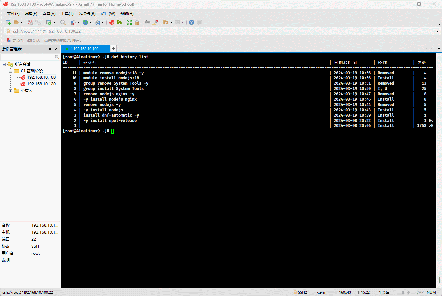This screenshot has width=442, height=296.
Task: Click the lock screen padlock icon
Action: tap(137, 22)
